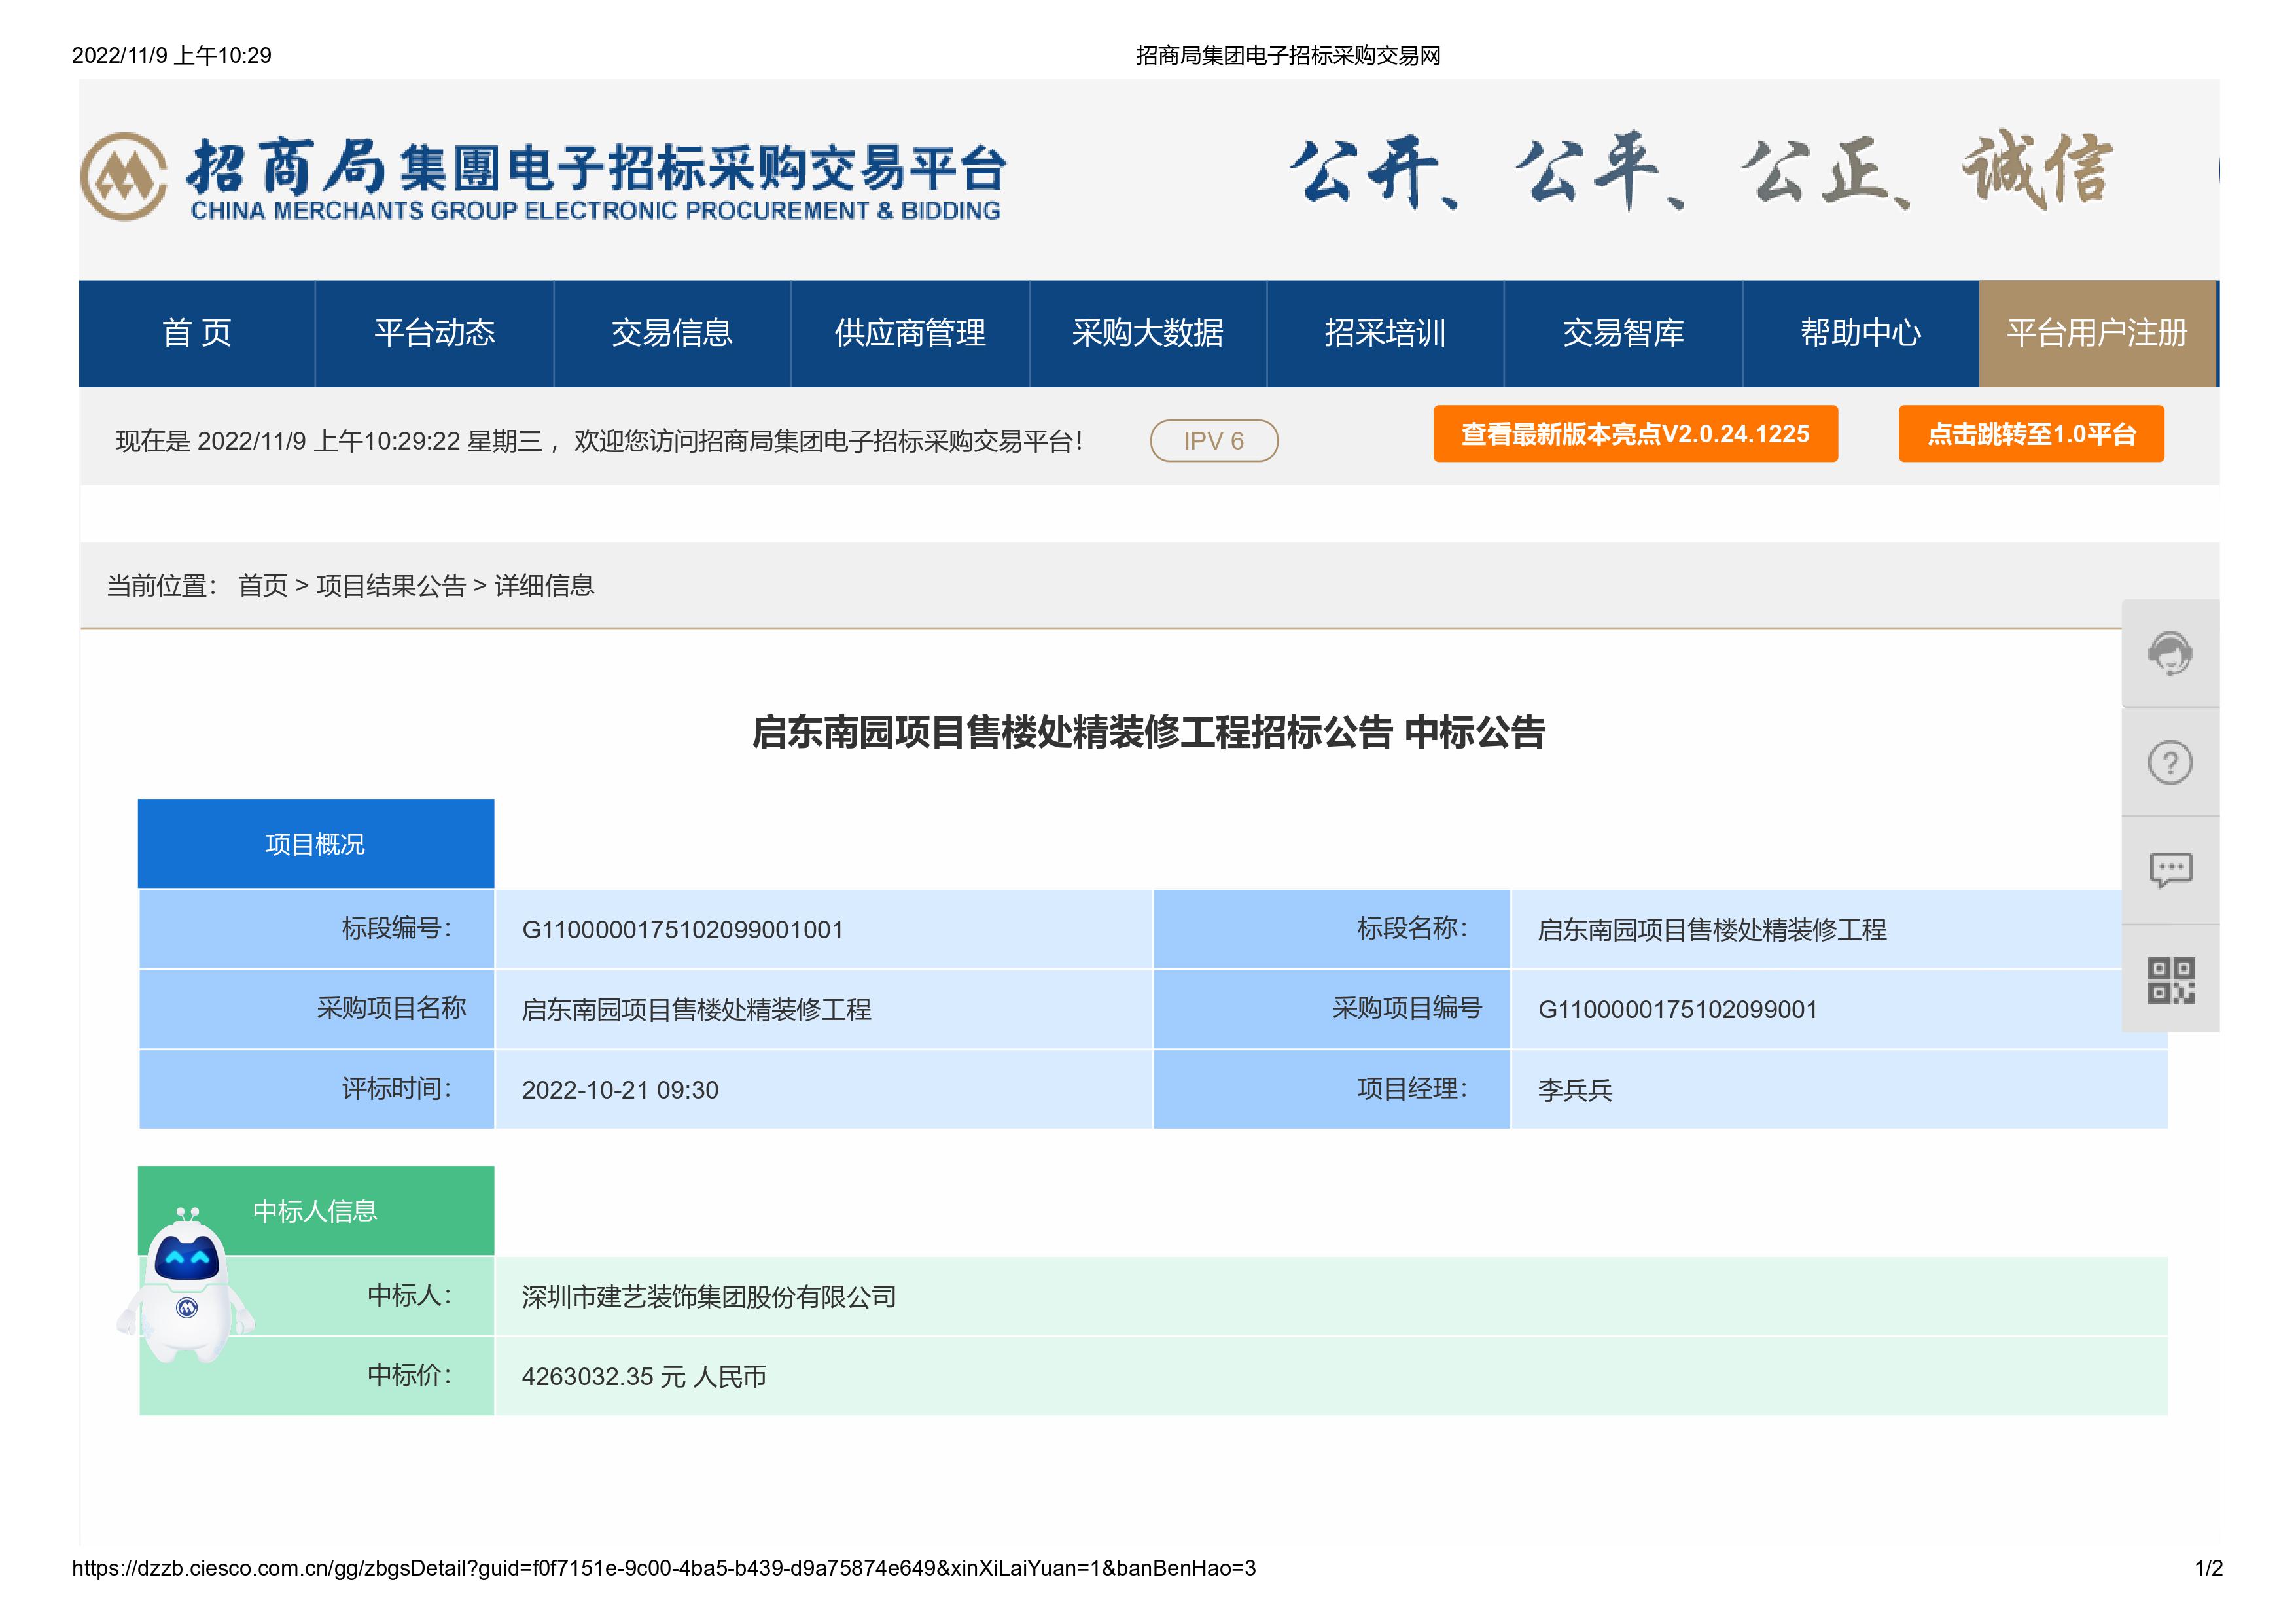Click the 标段编号: label cell
Image resolution: width=2296 pixels, height=1622 pixels.
(316, 929)
